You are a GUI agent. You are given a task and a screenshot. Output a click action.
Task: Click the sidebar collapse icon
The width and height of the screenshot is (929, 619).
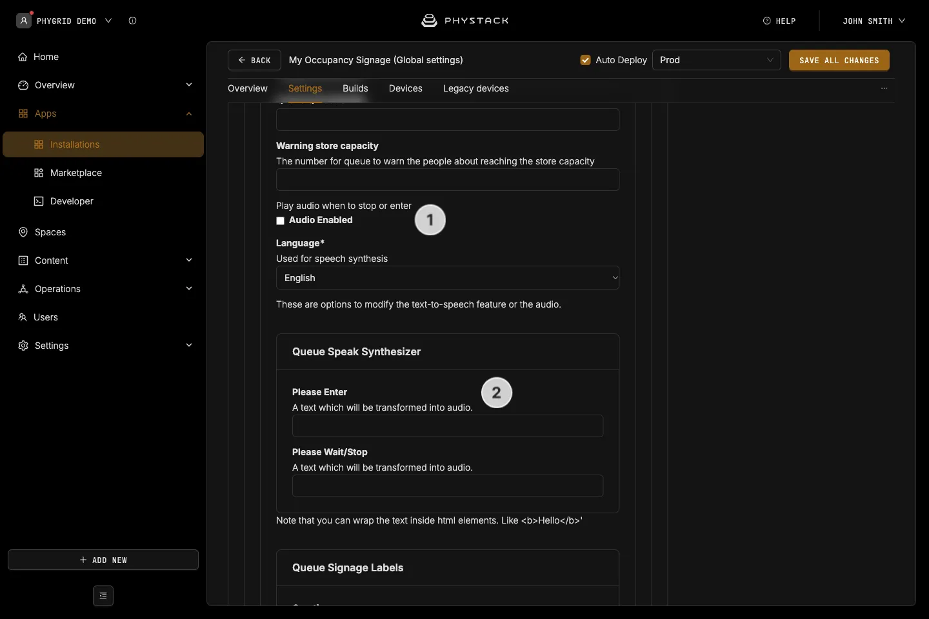click(x=103, y=596)
